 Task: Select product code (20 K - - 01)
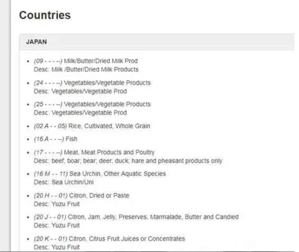50,239
